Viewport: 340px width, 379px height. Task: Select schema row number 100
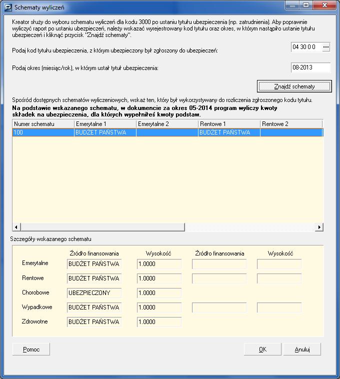pos(43,132)
